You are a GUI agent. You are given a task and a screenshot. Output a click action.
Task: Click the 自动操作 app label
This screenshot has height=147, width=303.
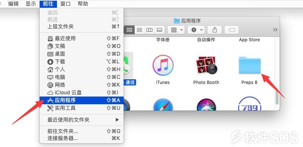(206, 40)
